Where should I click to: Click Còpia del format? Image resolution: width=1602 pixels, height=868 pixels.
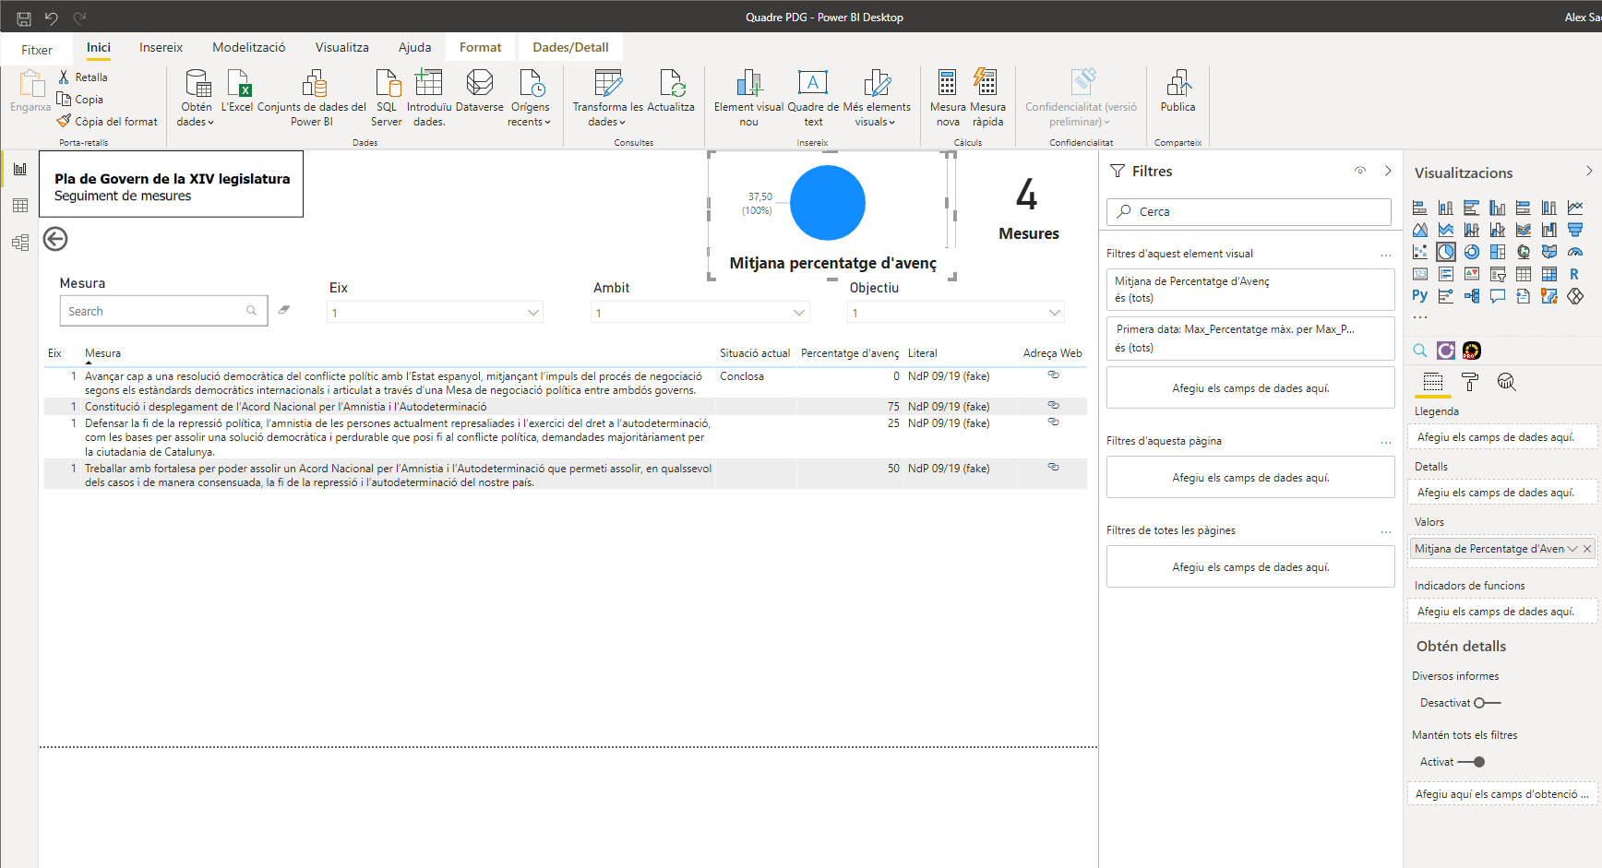(108, 121)
